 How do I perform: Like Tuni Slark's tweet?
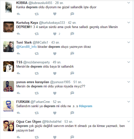55,54
